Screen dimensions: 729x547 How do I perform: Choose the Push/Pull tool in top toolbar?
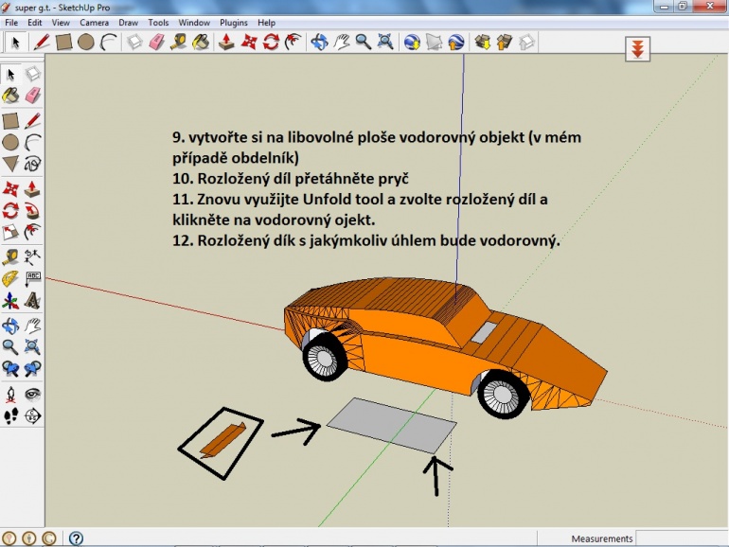(x=226, y=43)
